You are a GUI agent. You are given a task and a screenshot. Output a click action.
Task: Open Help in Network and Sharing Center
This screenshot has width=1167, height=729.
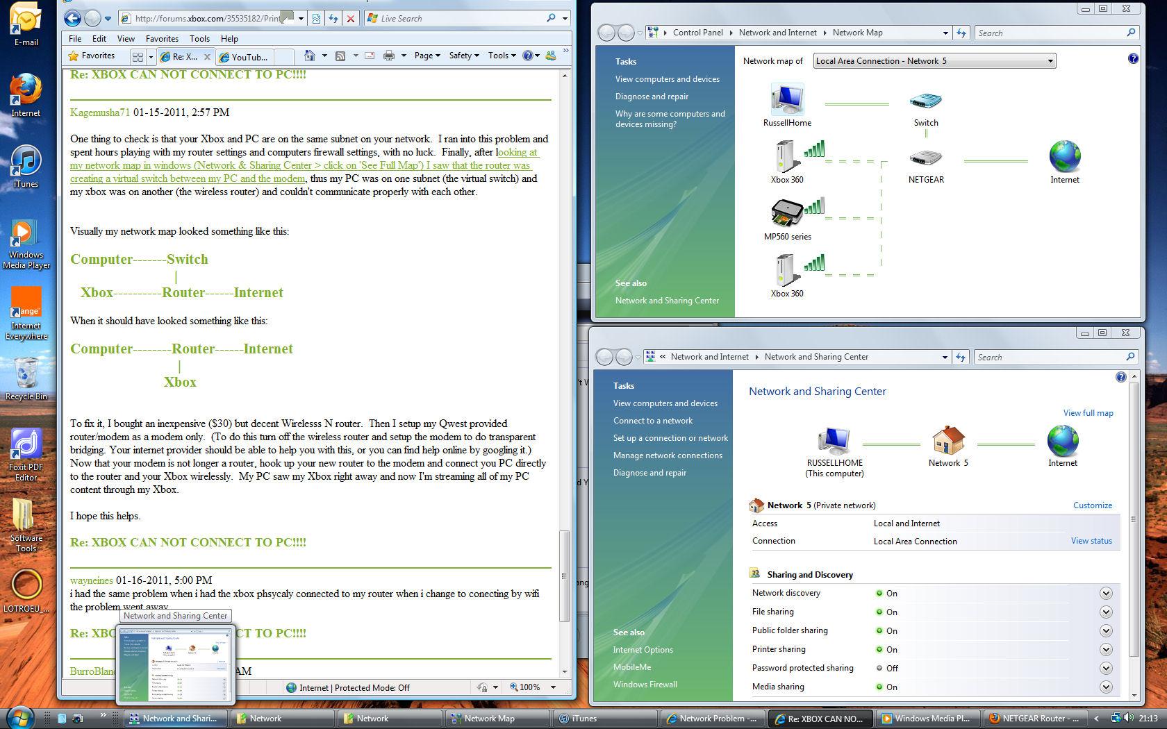click(1120, 377)
